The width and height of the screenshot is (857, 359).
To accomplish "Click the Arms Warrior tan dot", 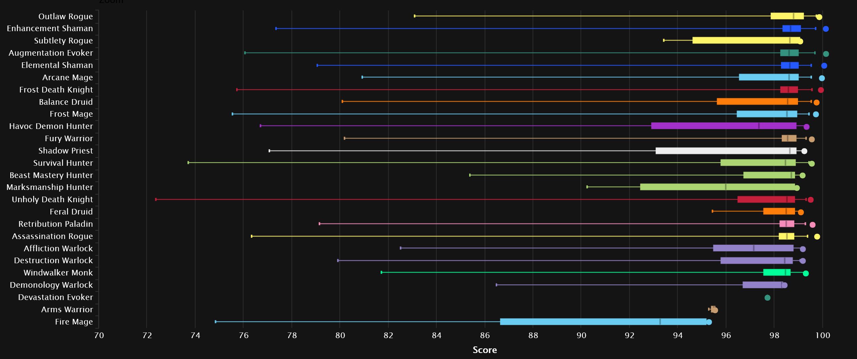I will 715,310.
